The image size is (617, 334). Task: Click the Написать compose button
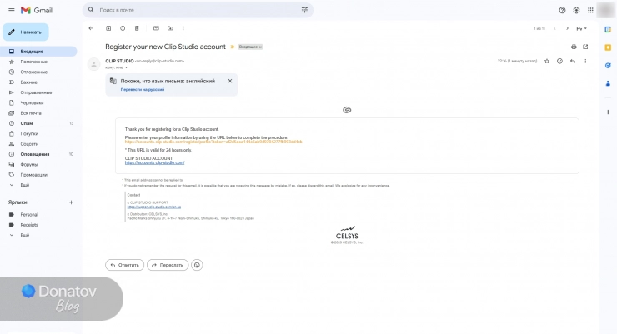[x=26, y=32]
